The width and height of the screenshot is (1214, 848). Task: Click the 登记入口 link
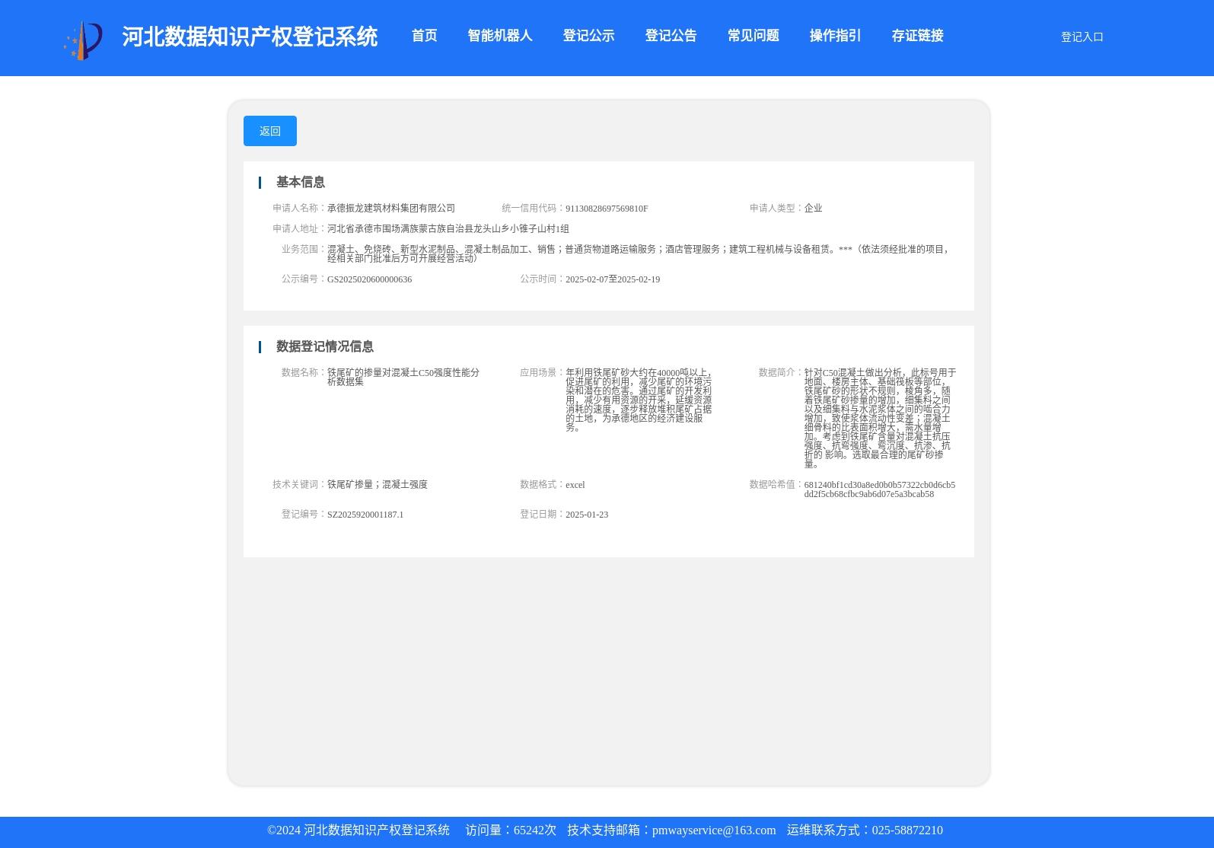(1082, 37)
